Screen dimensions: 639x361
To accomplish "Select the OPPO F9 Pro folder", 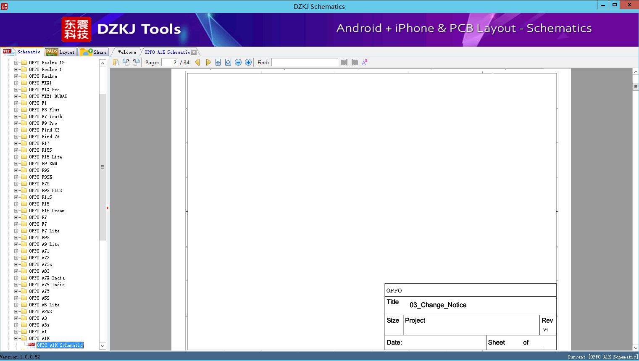I will pos(43,123).
